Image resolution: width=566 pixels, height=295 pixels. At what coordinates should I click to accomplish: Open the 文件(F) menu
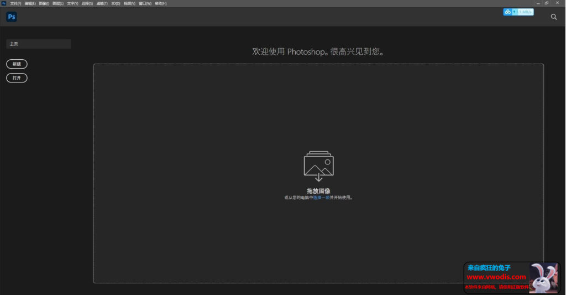coord(15,4)
